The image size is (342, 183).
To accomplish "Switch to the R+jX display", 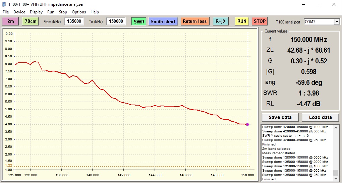I will pos(221,21).
